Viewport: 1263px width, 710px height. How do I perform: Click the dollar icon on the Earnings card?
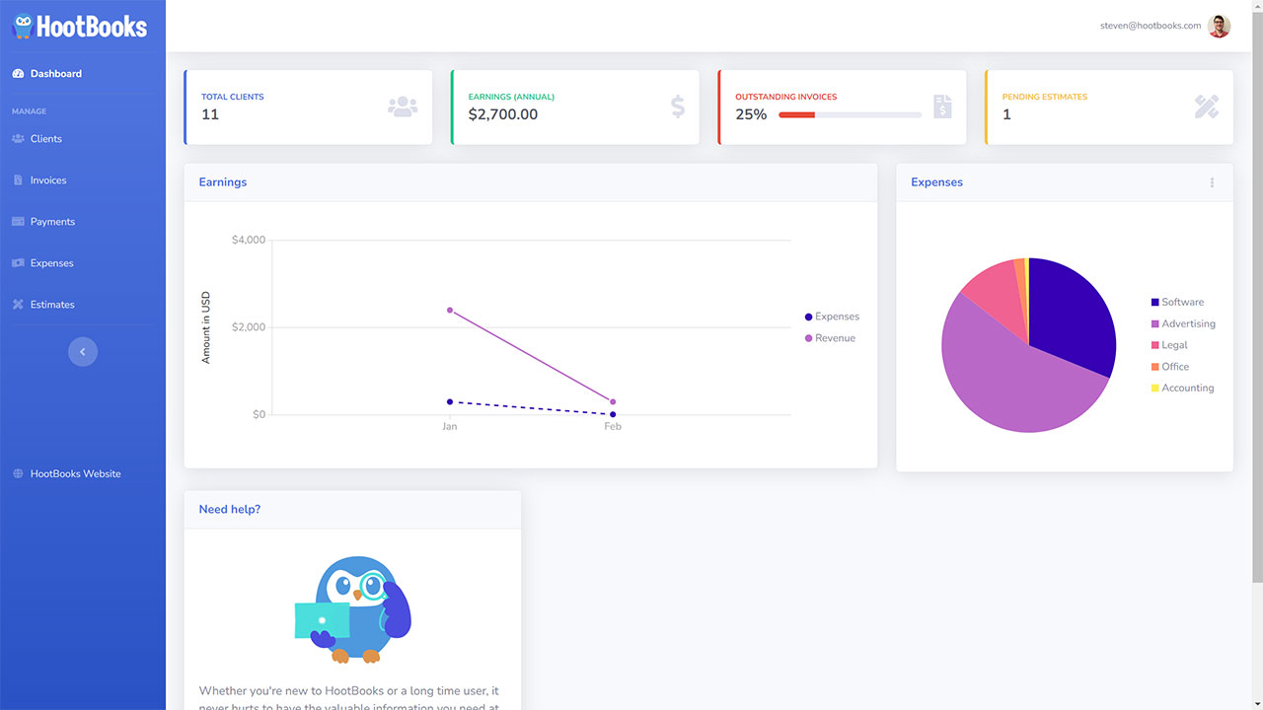677,106
